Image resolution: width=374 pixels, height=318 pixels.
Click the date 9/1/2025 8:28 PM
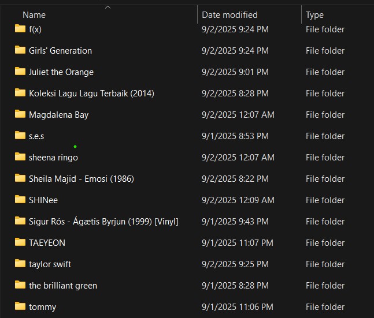pyautogui.click(x=235, y=286)
